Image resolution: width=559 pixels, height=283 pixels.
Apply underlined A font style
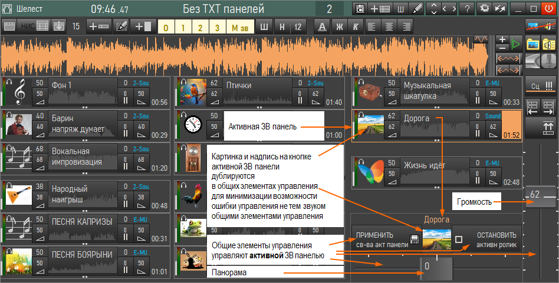pos(323,26)
